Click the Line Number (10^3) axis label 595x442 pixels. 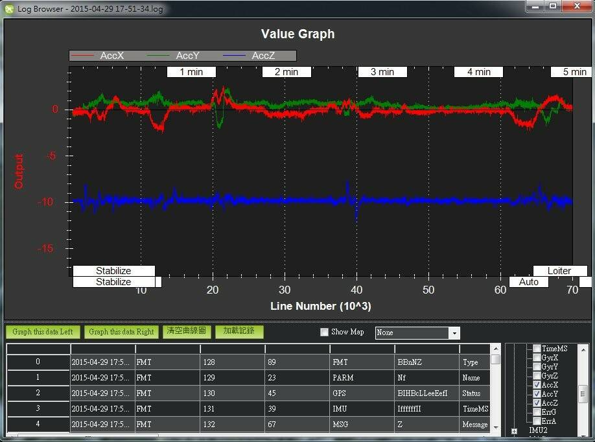click(x=321, y=306)
